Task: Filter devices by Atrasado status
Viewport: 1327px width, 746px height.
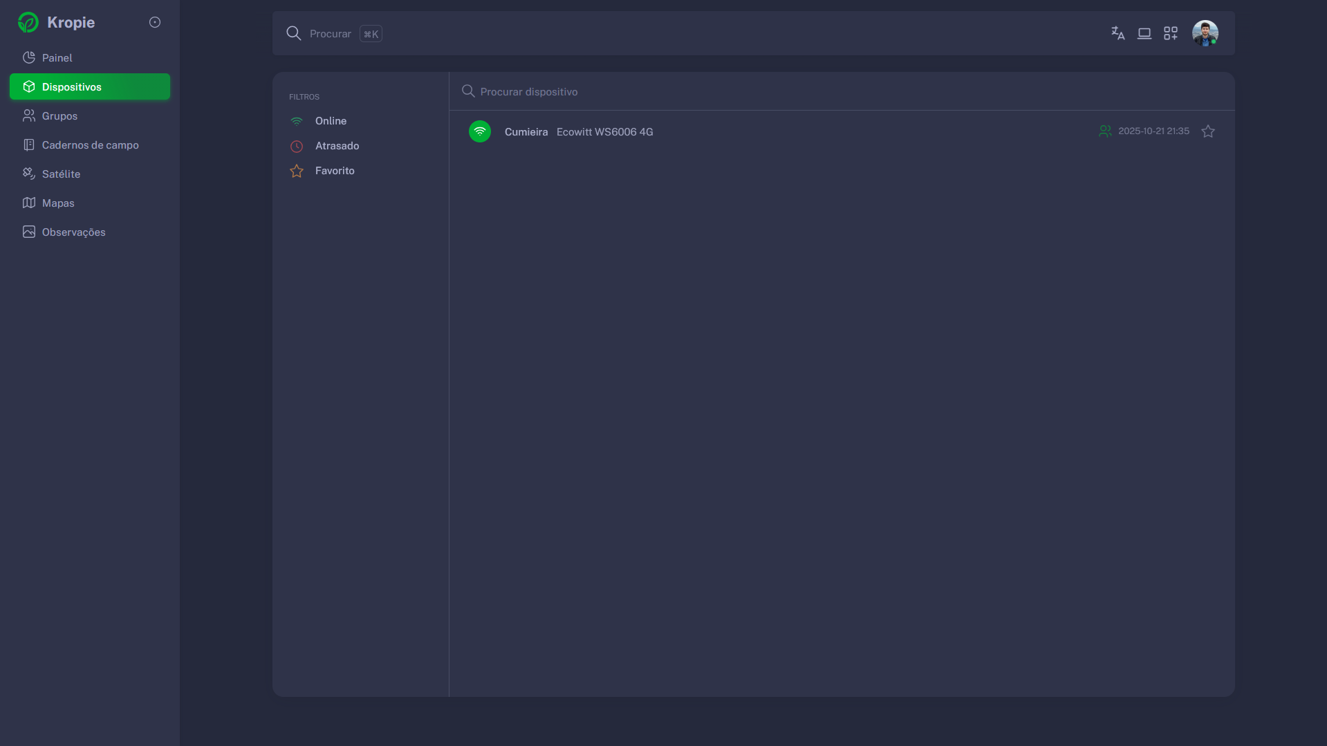Action: 337,146
